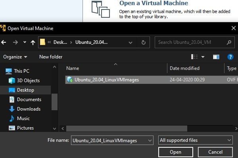Viewport: 238px width, 158px height.
Task: Open recent locations dropdown chevron
Action: pos(25,42)
